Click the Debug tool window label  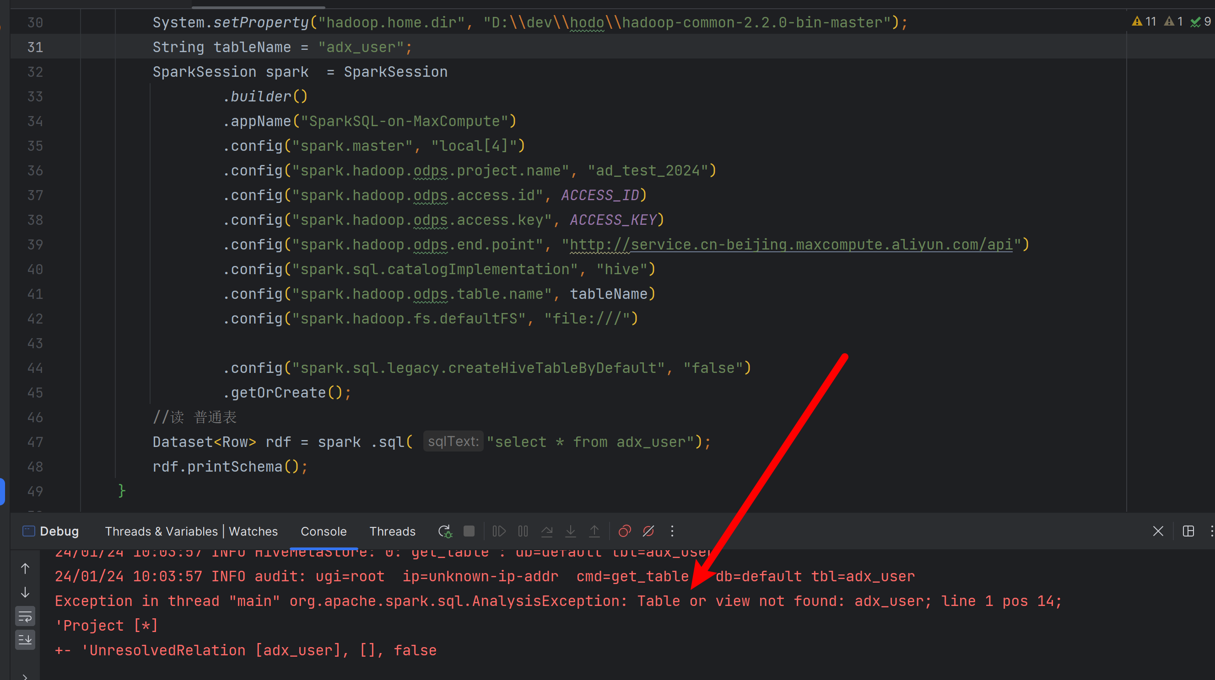(59, 531)
